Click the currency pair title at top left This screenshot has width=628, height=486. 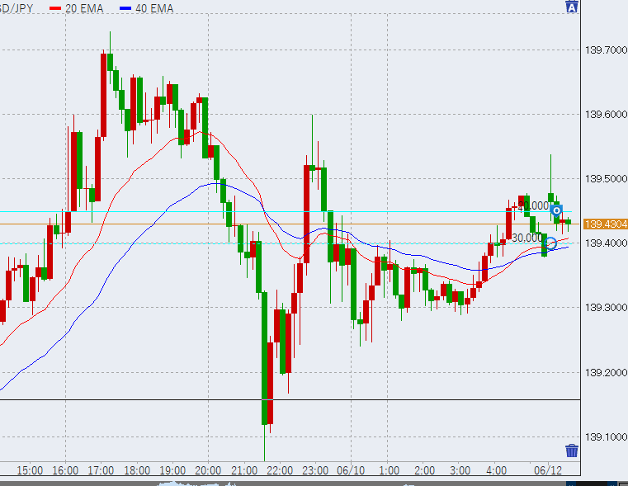coord(17,7)
